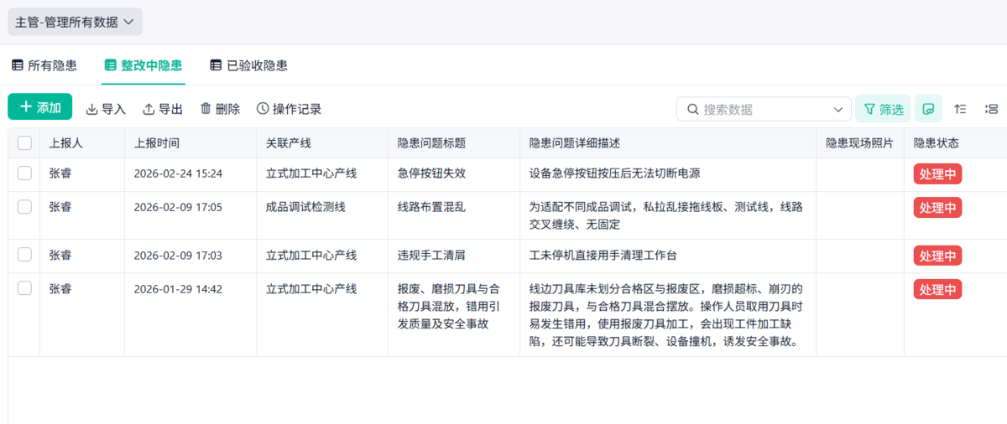Click the 筛选 filter button
The width and height of the screenshot is (1007, 424).
coord(883,109)
